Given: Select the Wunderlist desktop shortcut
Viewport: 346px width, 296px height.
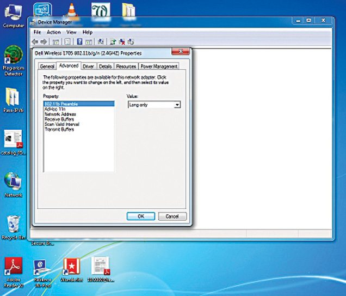Looking at the screenshot, I should coord(71,267).
